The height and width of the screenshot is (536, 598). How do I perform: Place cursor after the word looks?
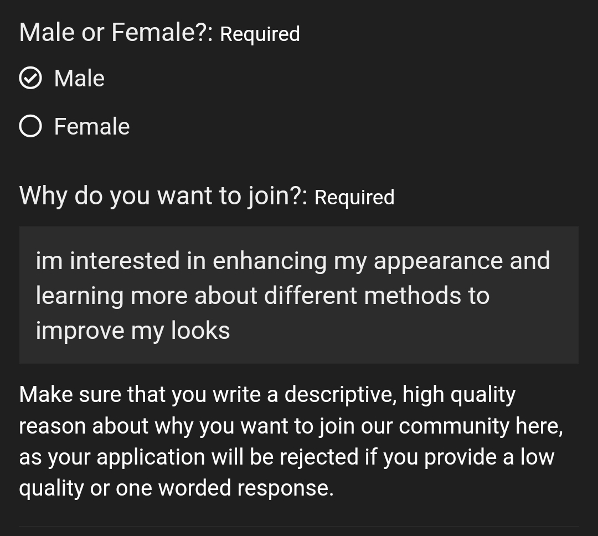point(233,330)
